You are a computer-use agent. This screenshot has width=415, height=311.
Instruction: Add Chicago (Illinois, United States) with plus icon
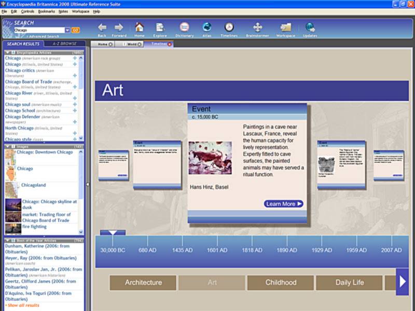(75, 64)
